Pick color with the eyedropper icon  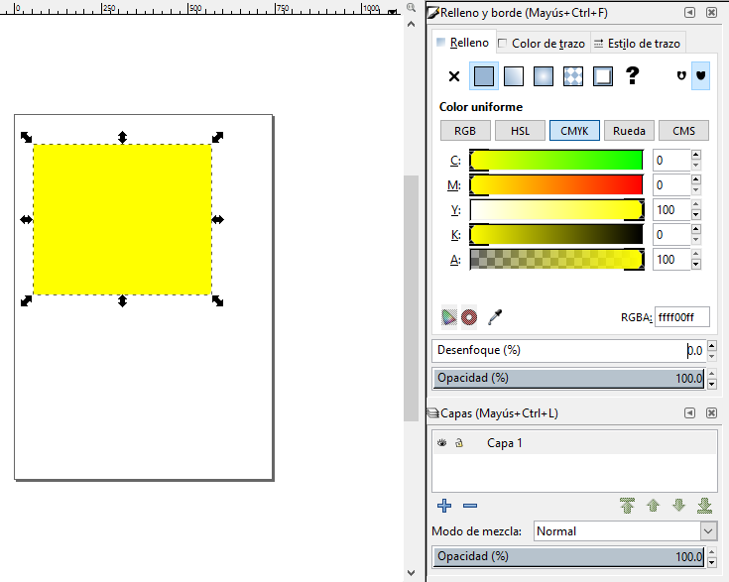[x=495, y=317]
